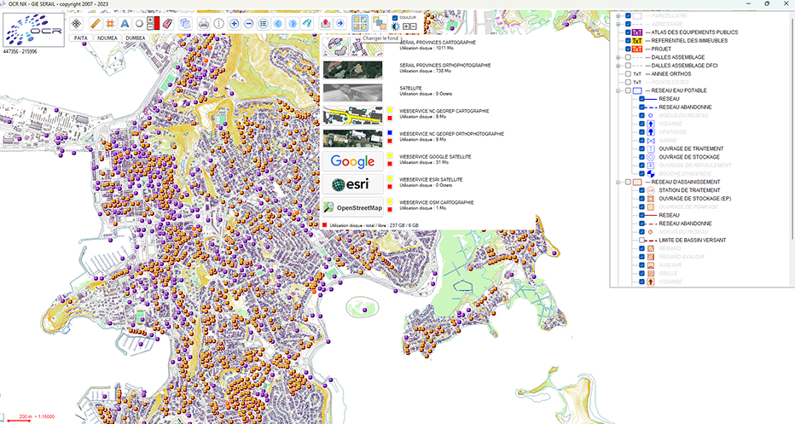The width and height of the screenshot is (795, 424).
Task: Click the RESEAU ABANDONNE label under eau potable
Action: tap(685, 107)
